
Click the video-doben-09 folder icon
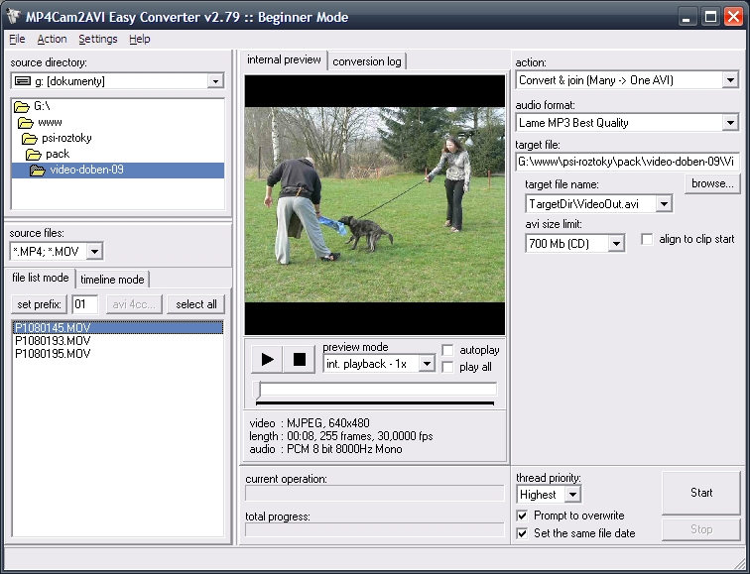(x=38, y=171)
